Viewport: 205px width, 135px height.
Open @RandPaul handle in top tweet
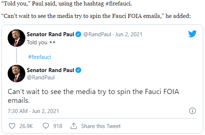click(97, 34)
